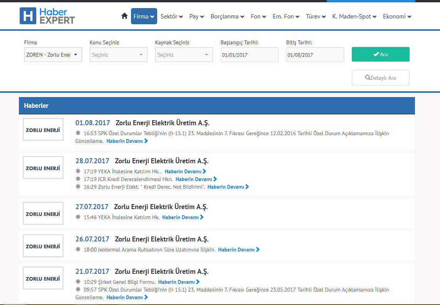The height and width of the screenshot is (305, 440).
Task: Open Haberin Devamı for 01.08.2017 SPK update
Action: (127, 141)
